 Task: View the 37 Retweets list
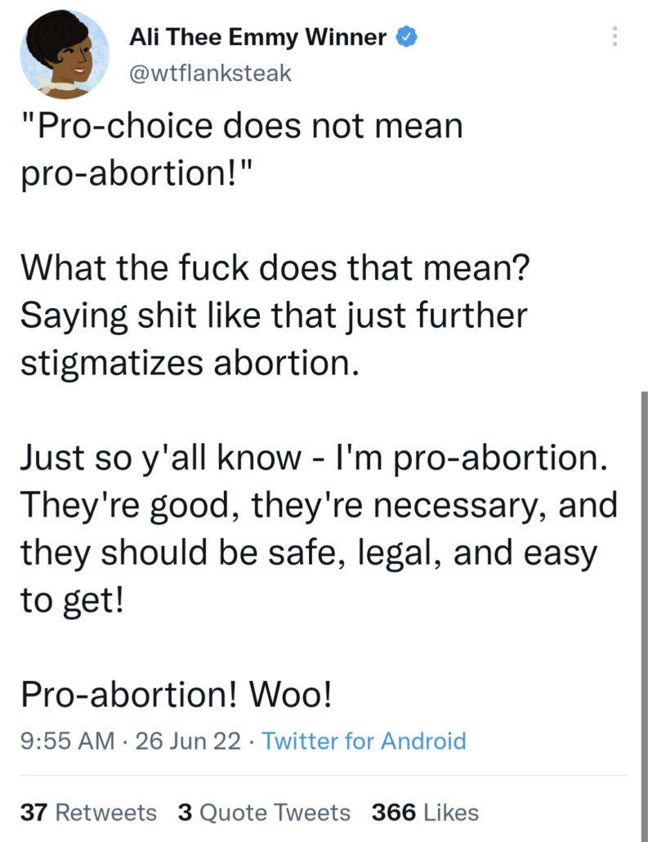(x=88, y=813)
